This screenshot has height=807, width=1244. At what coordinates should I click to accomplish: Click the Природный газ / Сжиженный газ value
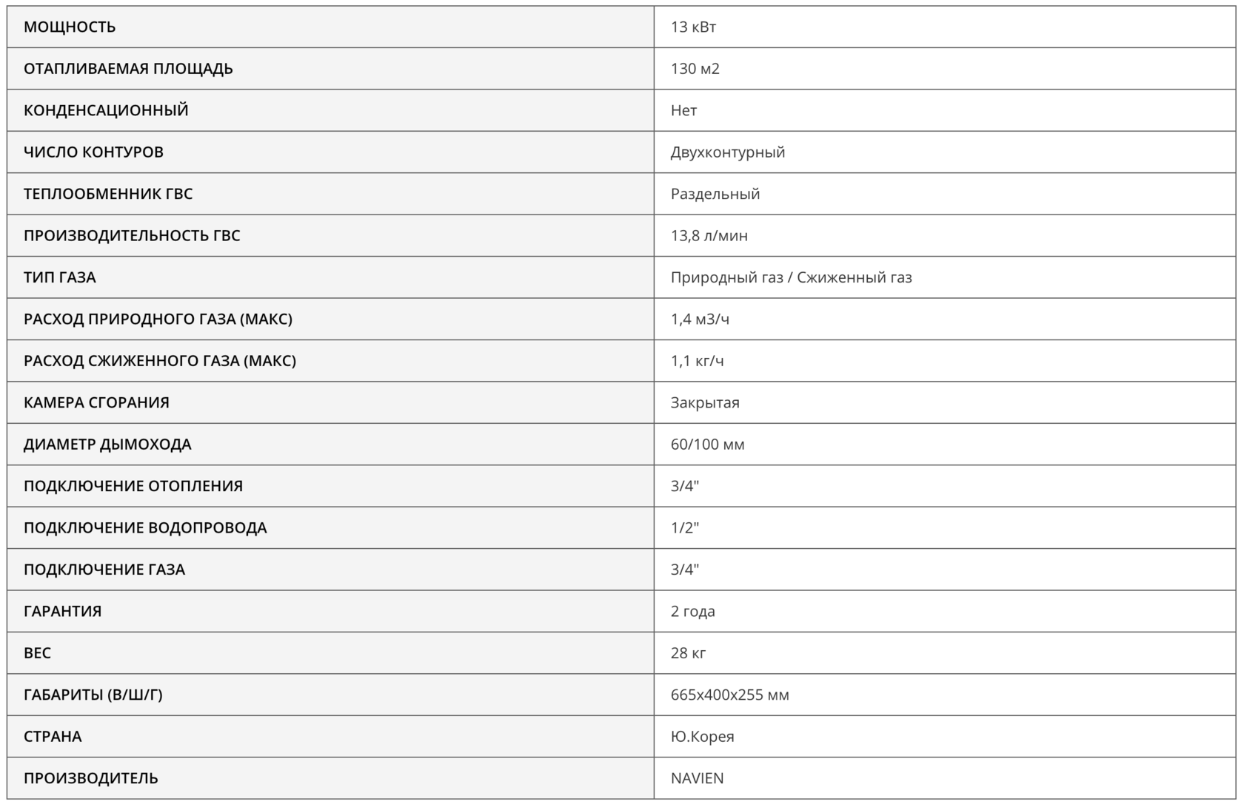click(791, 277)
